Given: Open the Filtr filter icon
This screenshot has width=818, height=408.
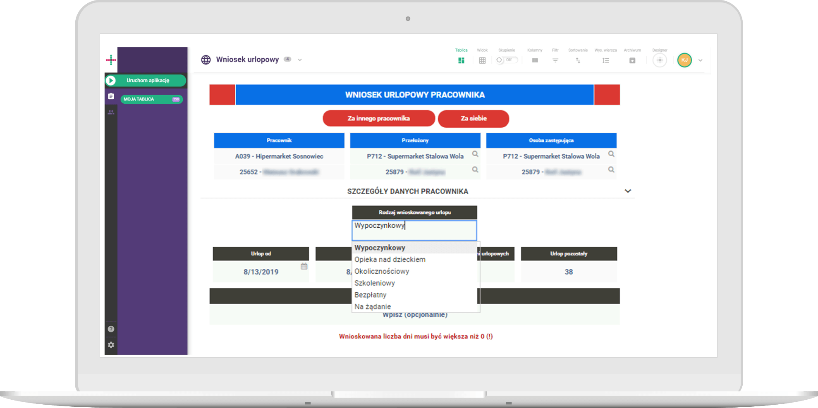Looking at the screenshot, I should [x=555, y=60].
